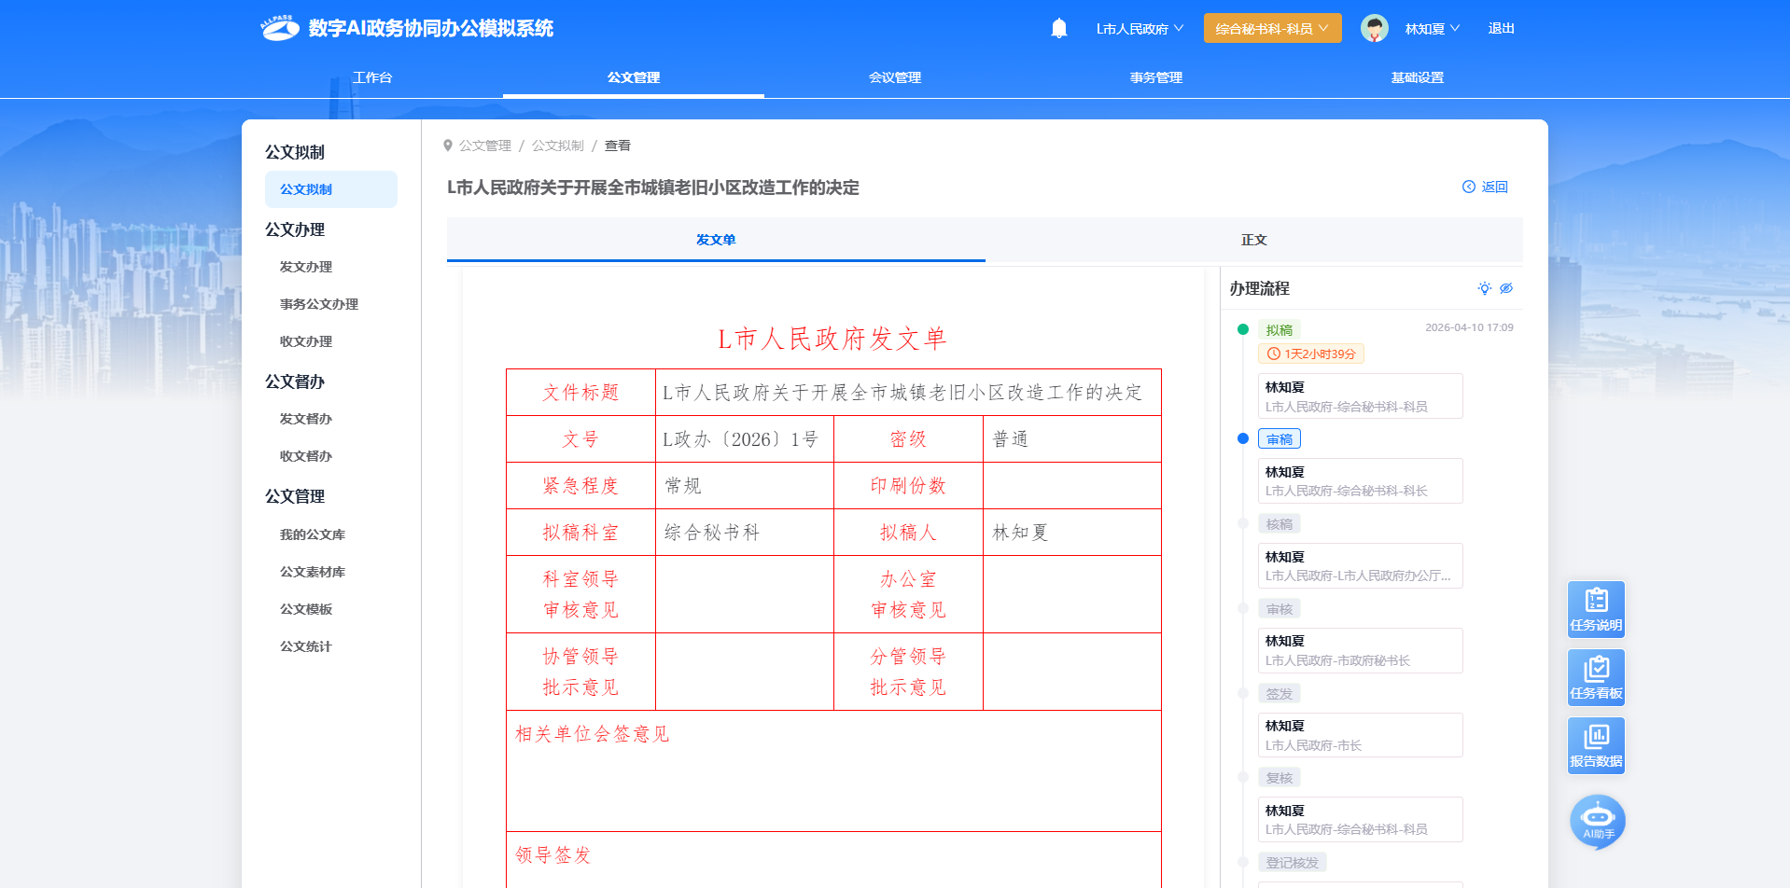
Task: Click the 公文拟制 breadcrumb link
Action: (558, 146)
